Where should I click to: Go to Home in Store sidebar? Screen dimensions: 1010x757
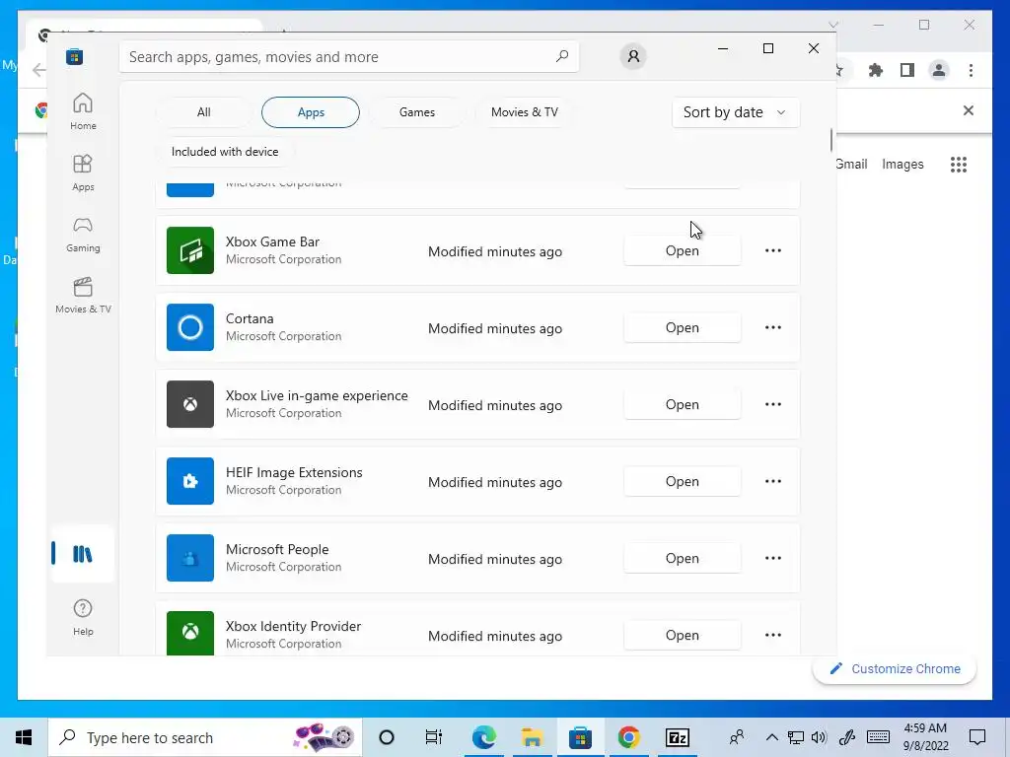click(83, 111)
